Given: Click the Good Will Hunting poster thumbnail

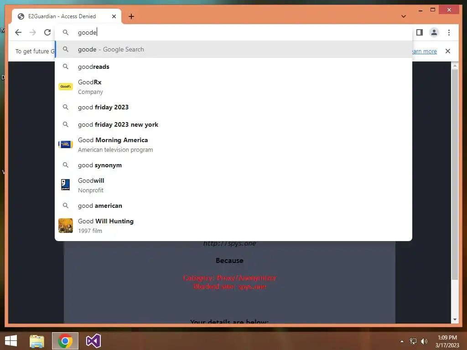Looking at the screenshot, I should [x=66, y=226].
